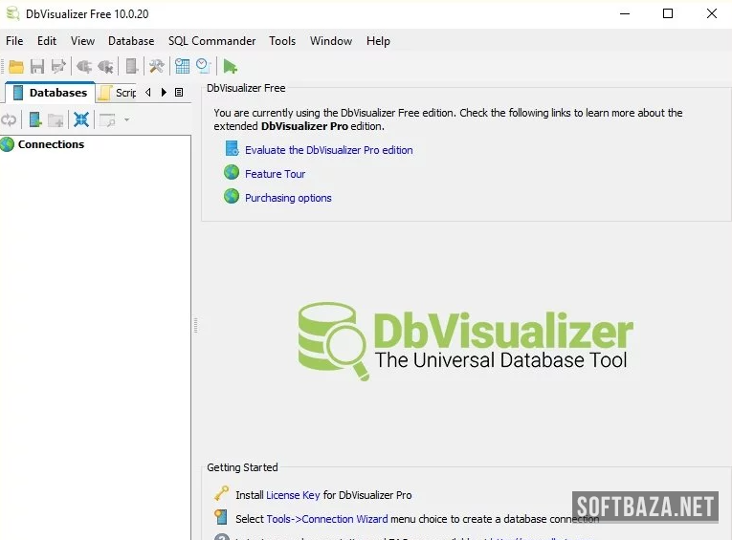Image resolution: width=732 pixels, height=540 pixels.
Task: Click the Open File folder icon
Action: point(15,66)
